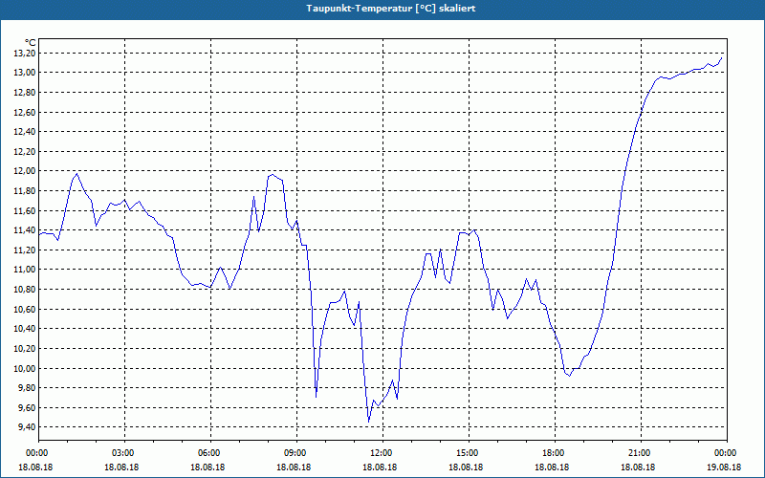Select the '18:00' time label
Image resolution: width=765 pixels, height=478 pixels.
pyautogui.click(x=555, y=453)
